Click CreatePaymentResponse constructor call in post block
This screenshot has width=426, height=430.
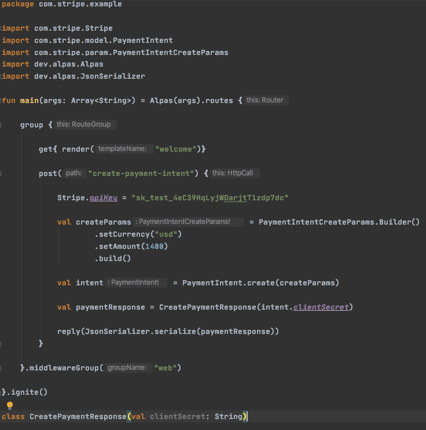208,307
